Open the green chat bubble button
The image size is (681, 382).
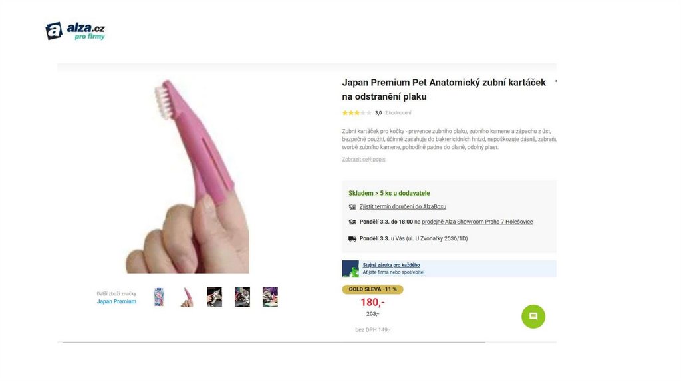(x=533, y=316)
